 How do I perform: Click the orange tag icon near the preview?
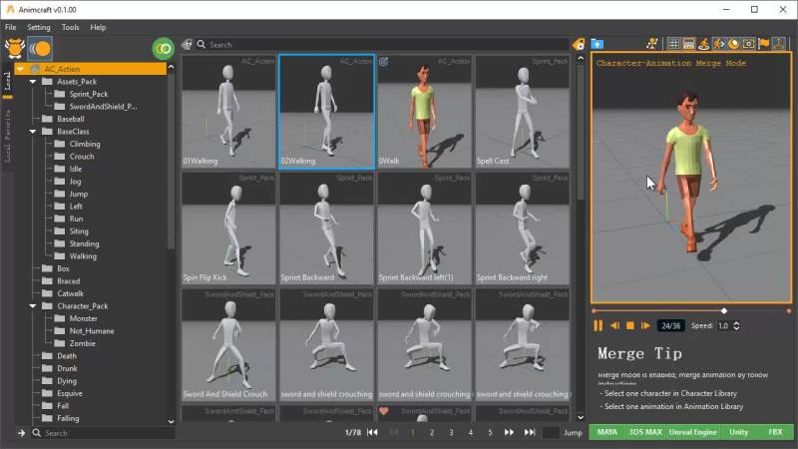click(579, 44)
